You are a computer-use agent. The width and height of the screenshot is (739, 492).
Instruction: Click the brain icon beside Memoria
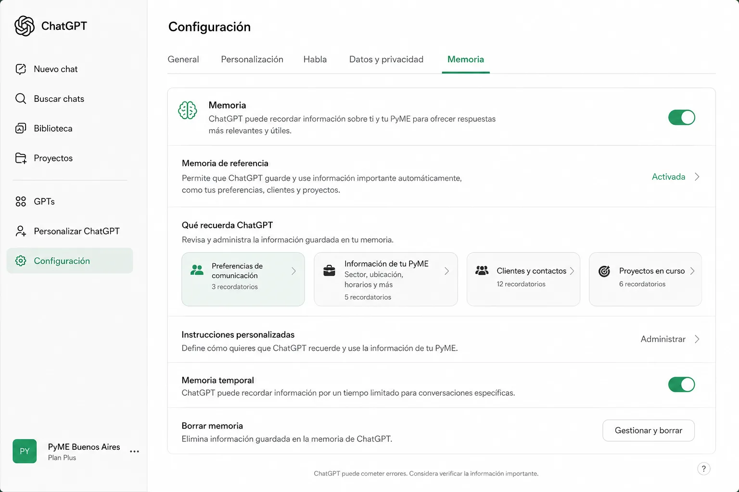click(x=188, y=111)
